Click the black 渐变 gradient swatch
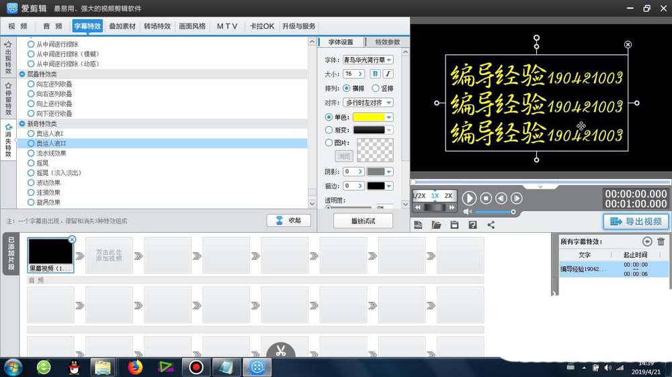 tap(368, 130)
